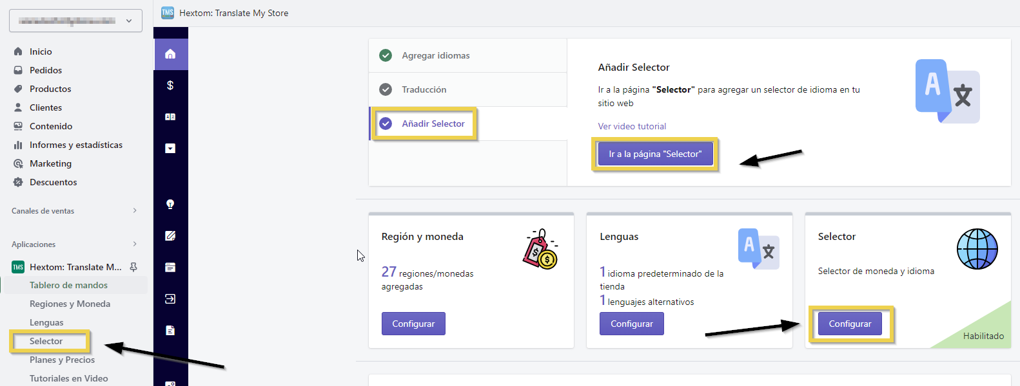Screen dimensions: 1020x386
Task: Click the dropdown box icon in dark sidebar
Action: tap(170, 149)
